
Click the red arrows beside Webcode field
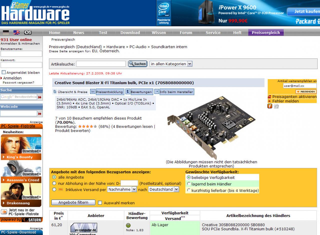(x=40, y=114)
